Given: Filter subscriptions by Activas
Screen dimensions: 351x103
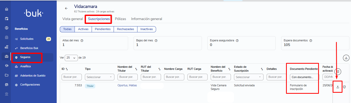Looking at the screenshot, I should [83, 29].
